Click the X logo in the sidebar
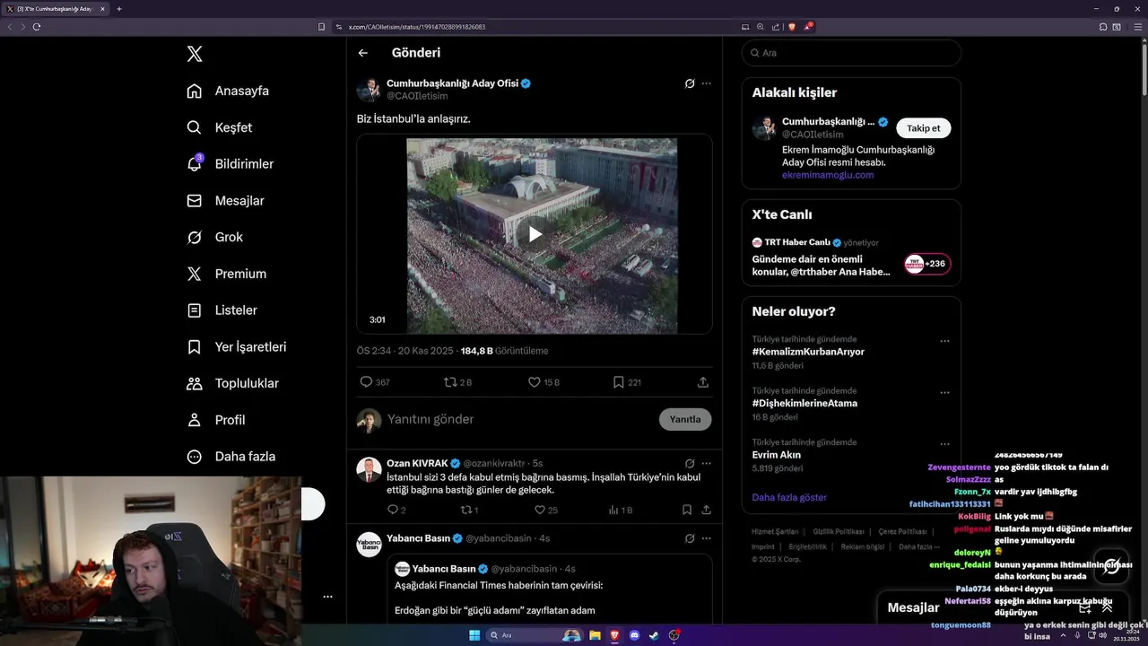Screen dimensions: 1148x646 (195, 54)
